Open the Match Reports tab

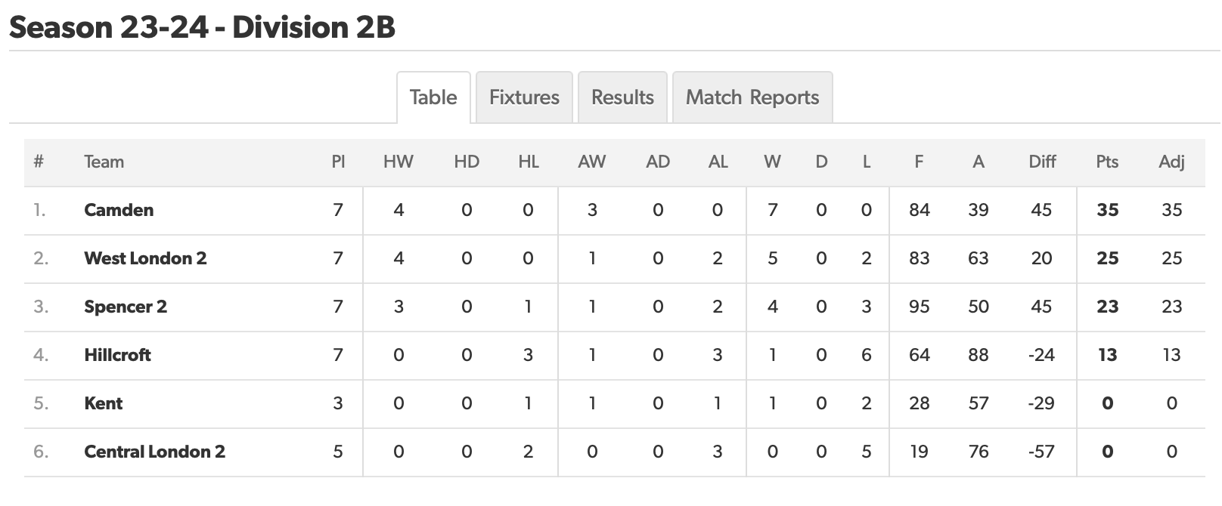click(x=752, y=97)
